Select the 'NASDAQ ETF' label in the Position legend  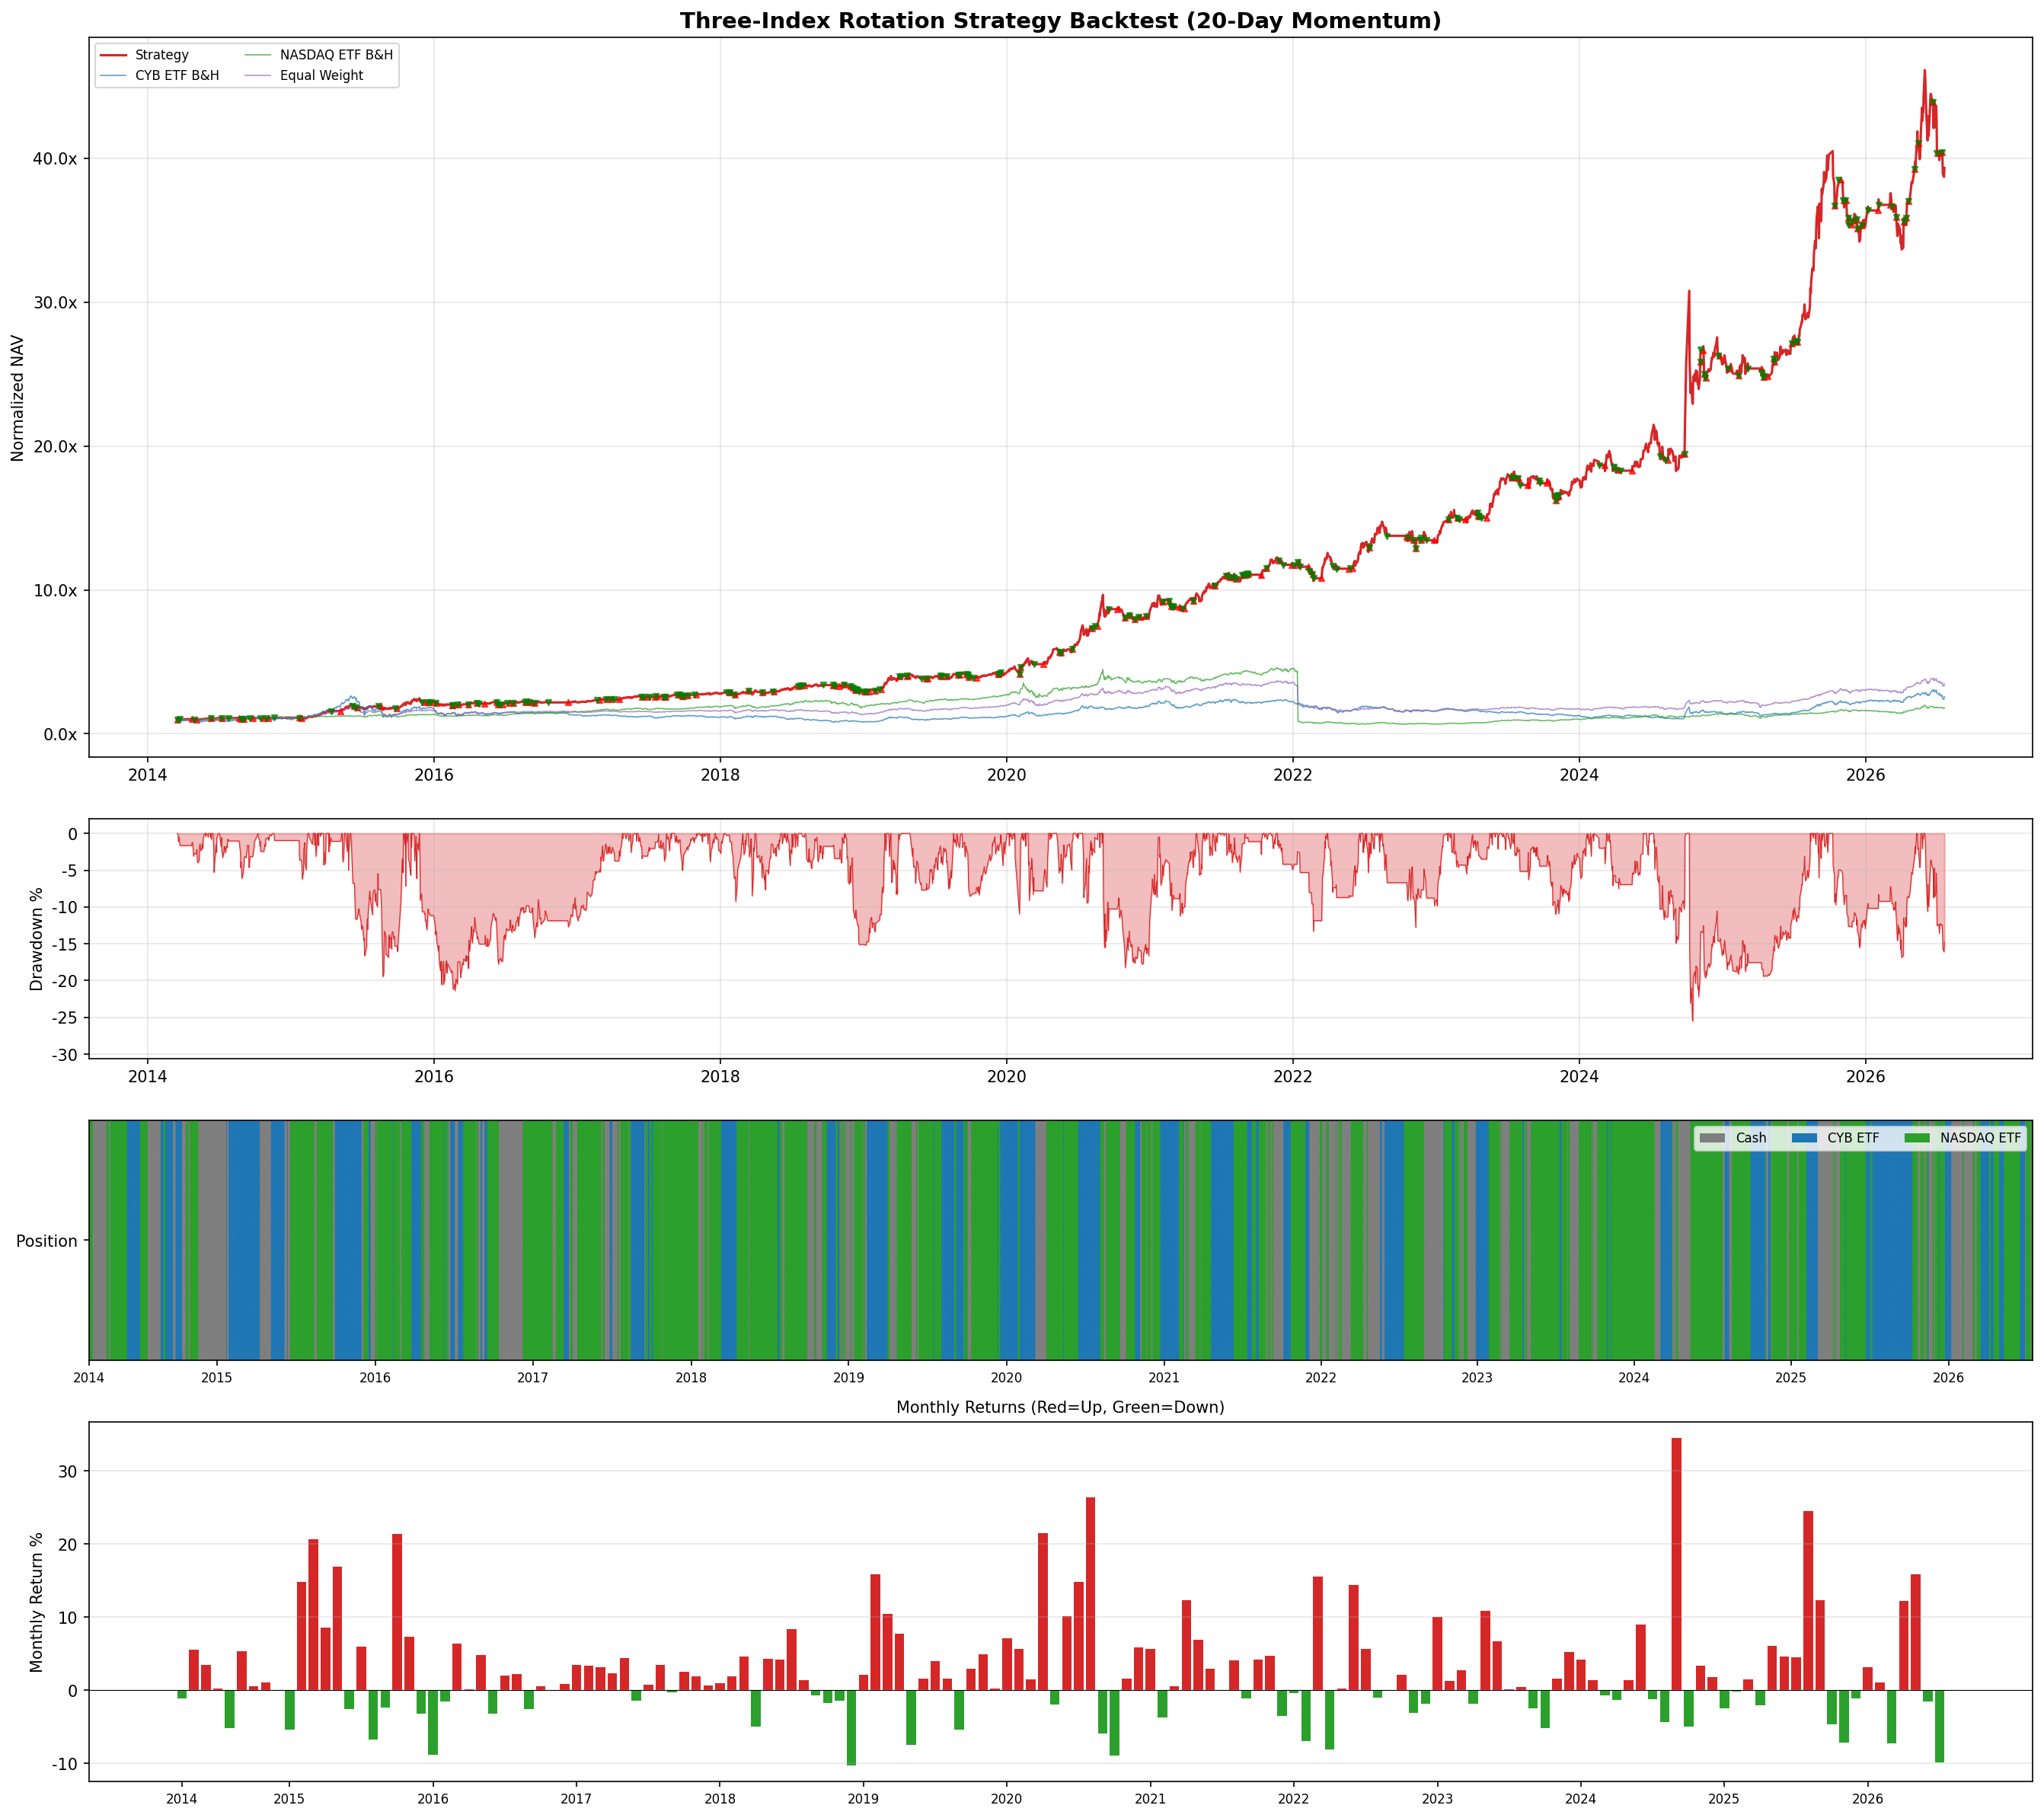click(1981, 1138)
